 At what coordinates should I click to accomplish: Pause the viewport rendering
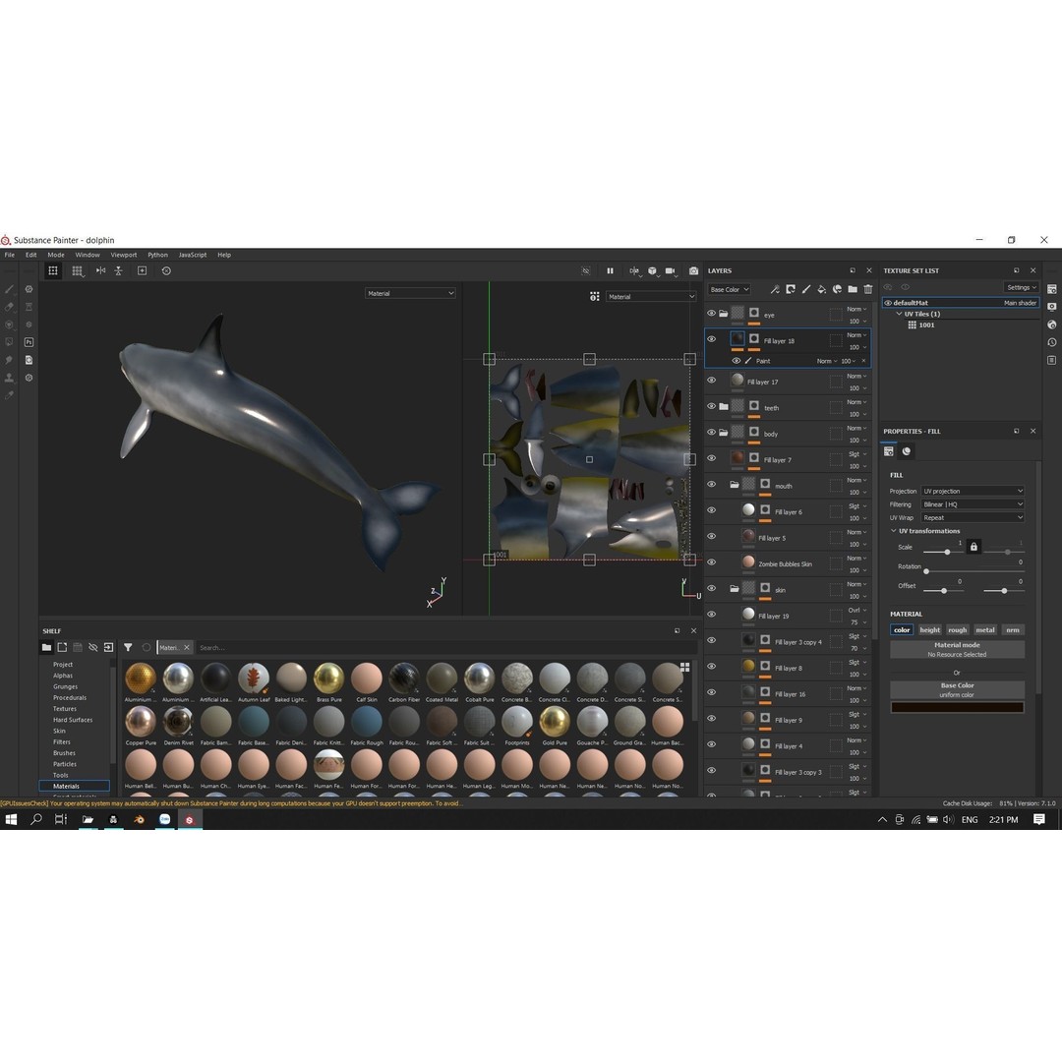[x=611, y=271]
